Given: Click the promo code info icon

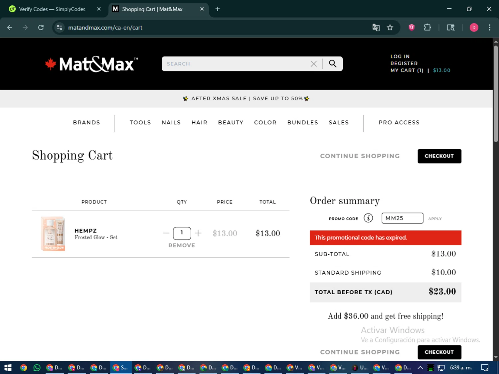Looking at the screenshot, I should coord(368,218).
